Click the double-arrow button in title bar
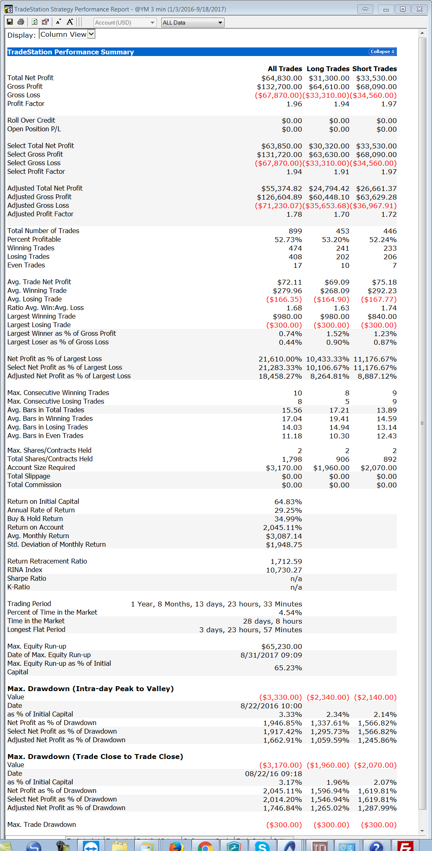The height and width of the screenshot is (851, 432). (365, 9)
